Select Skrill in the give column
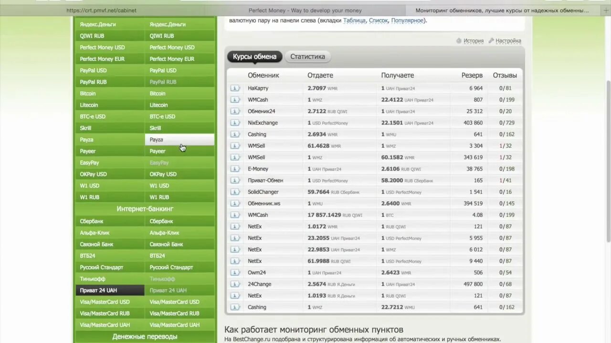This screenshot has height=343, width=611. click(x=110, y=128)
